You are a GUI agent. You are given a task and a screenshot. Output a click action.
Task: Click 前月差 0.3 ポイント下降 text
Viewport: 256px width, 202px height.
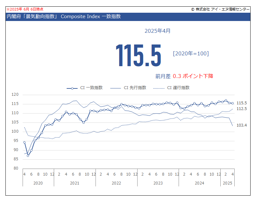184,76
